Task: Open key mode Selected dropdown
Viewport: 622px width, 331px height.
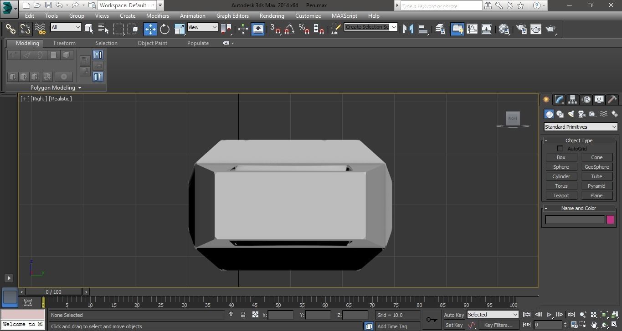Action: (493, 315)
